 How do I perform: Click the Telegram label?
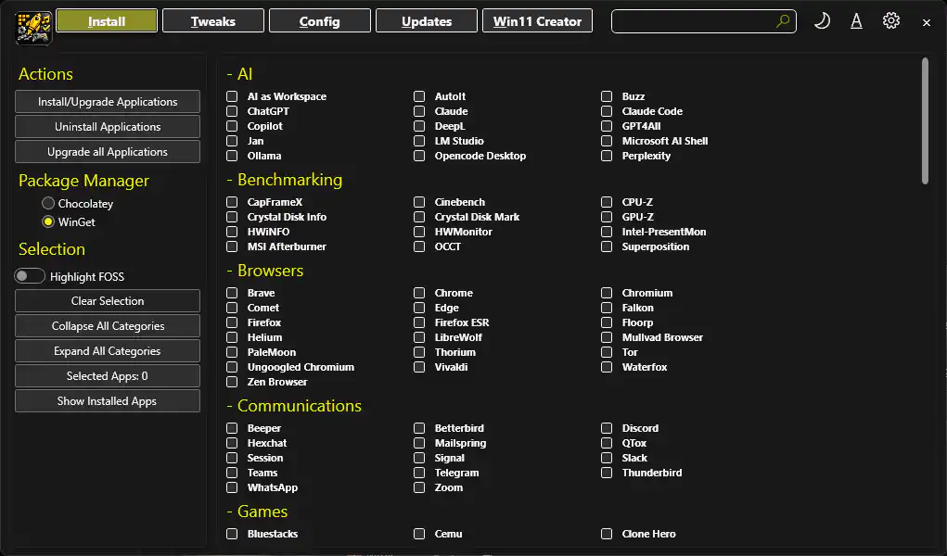coord(456,473)
